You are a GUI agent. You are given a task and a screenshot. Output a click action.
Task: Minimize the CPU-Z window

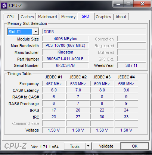pyautogui.click(x=118, y=4)
